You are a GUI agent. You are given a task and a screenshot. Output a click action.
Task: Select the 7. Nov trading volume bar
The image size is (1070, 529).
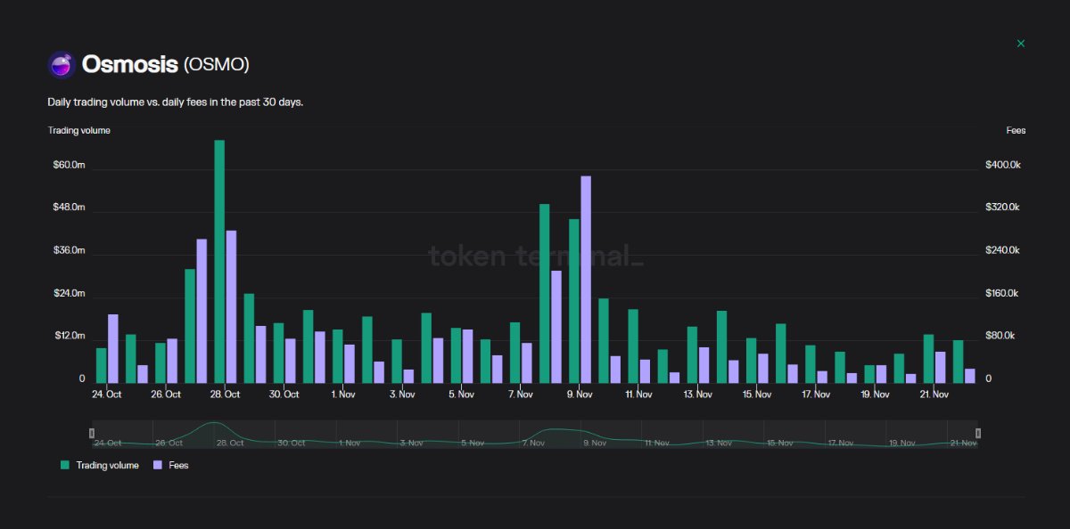pos(514,353)
